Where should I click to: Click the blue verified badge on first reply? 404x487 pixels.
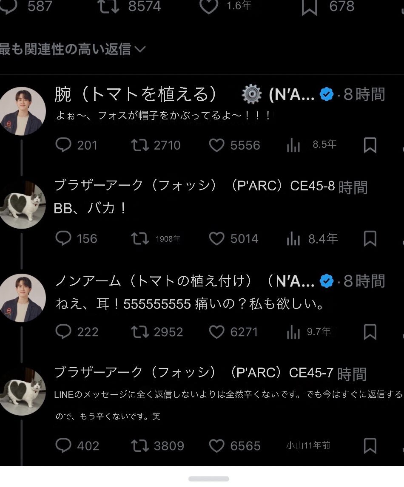327,94
